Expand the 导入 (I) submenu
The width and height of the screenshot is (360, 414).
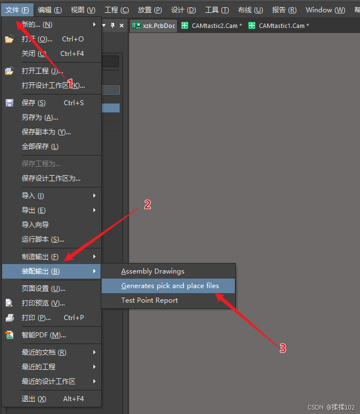[x=51, y=196]
